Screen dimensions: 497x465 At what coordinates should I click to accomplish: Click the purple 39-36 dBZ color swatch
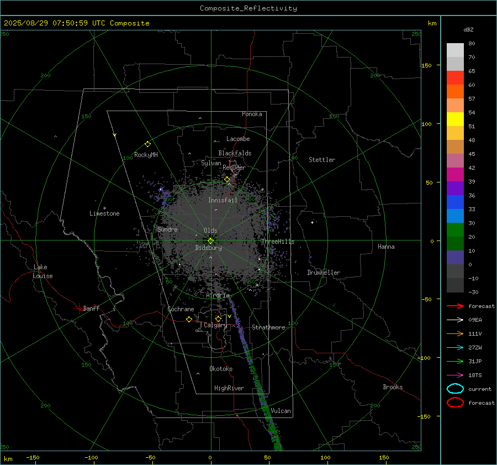pyautogui.click(x=455, y=188)
